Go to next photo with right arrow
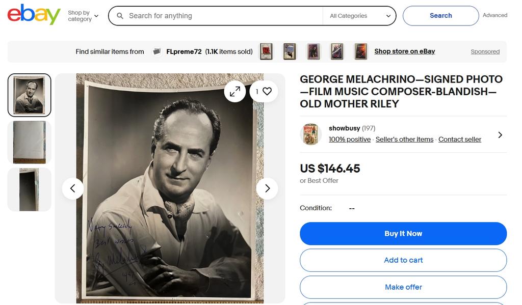The width and height of the screenshot is (522, 305). 267,188
